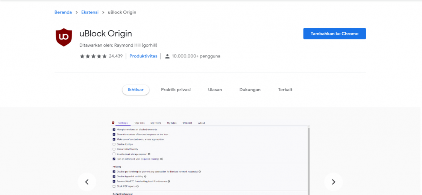Click info icon next to Enable cloud storage support
The height and width of the screenshot is (195, 422).
[x=149, y=154]
